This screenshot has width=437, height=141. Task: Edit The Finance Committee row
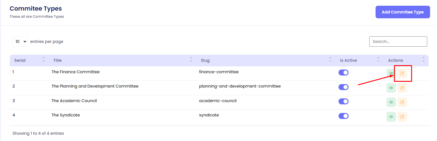pyautogui.click(x=402, y=74)
